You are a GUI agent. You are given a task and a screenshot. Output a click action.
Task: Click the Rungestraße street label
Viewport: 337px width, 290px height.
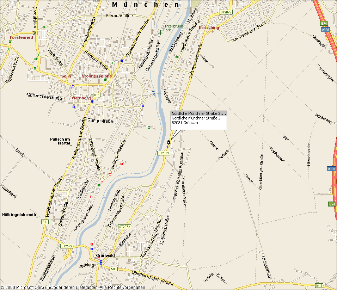coord(100,121)
